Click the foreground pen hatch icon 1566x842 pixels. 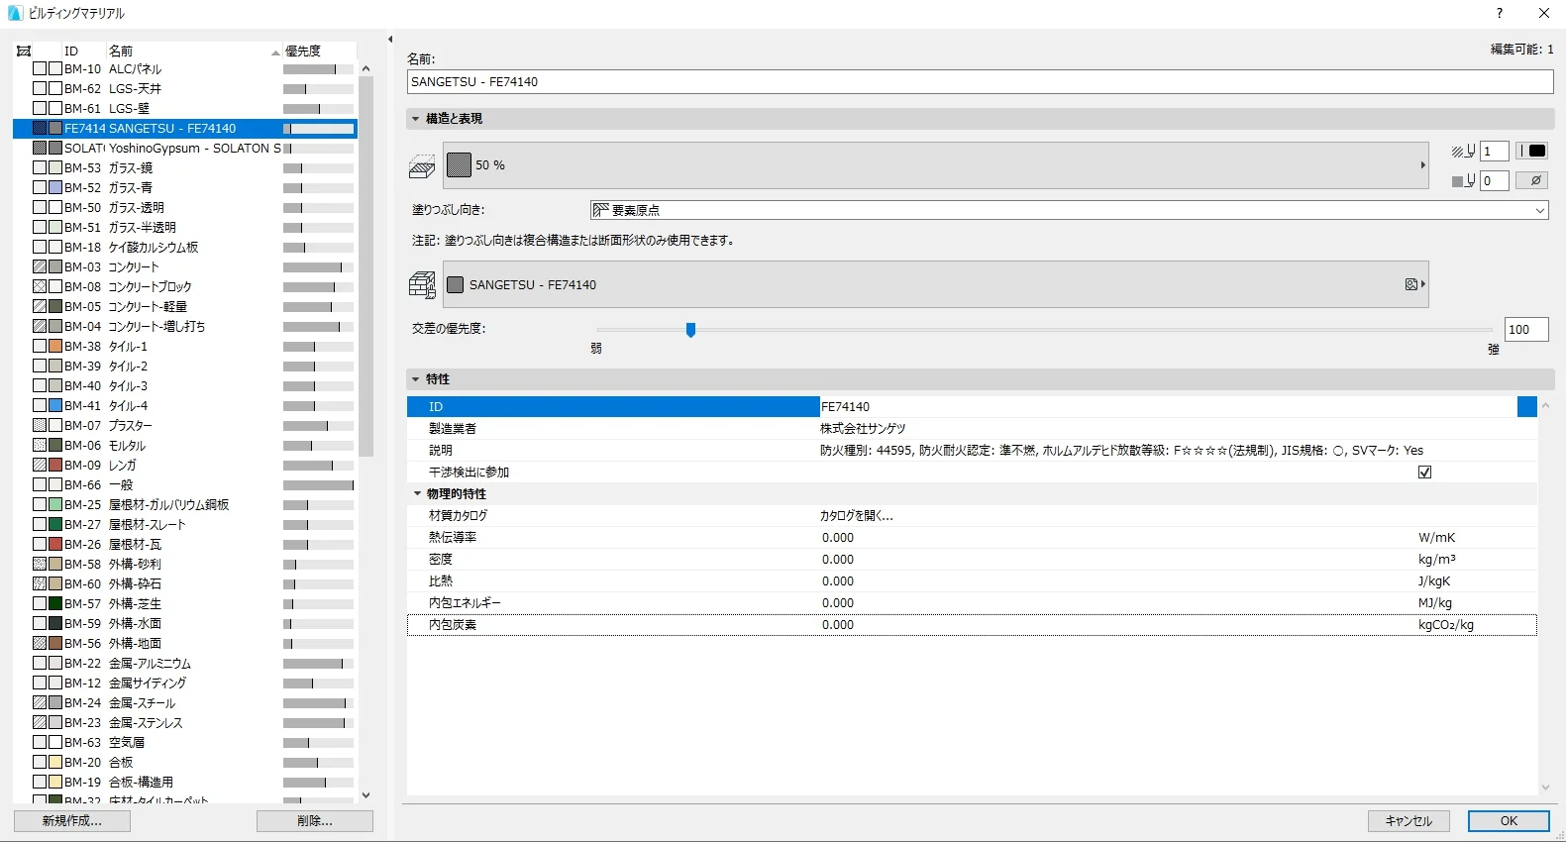point(1463,152)
